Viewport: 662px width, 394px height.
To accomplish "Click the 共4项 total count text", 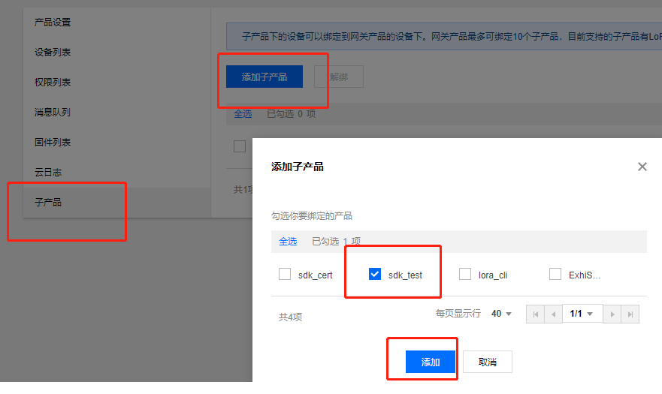I will pyautogui.click(x=291, y=317).
